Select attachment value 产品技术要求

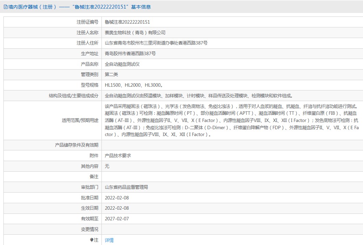[118, 156]
